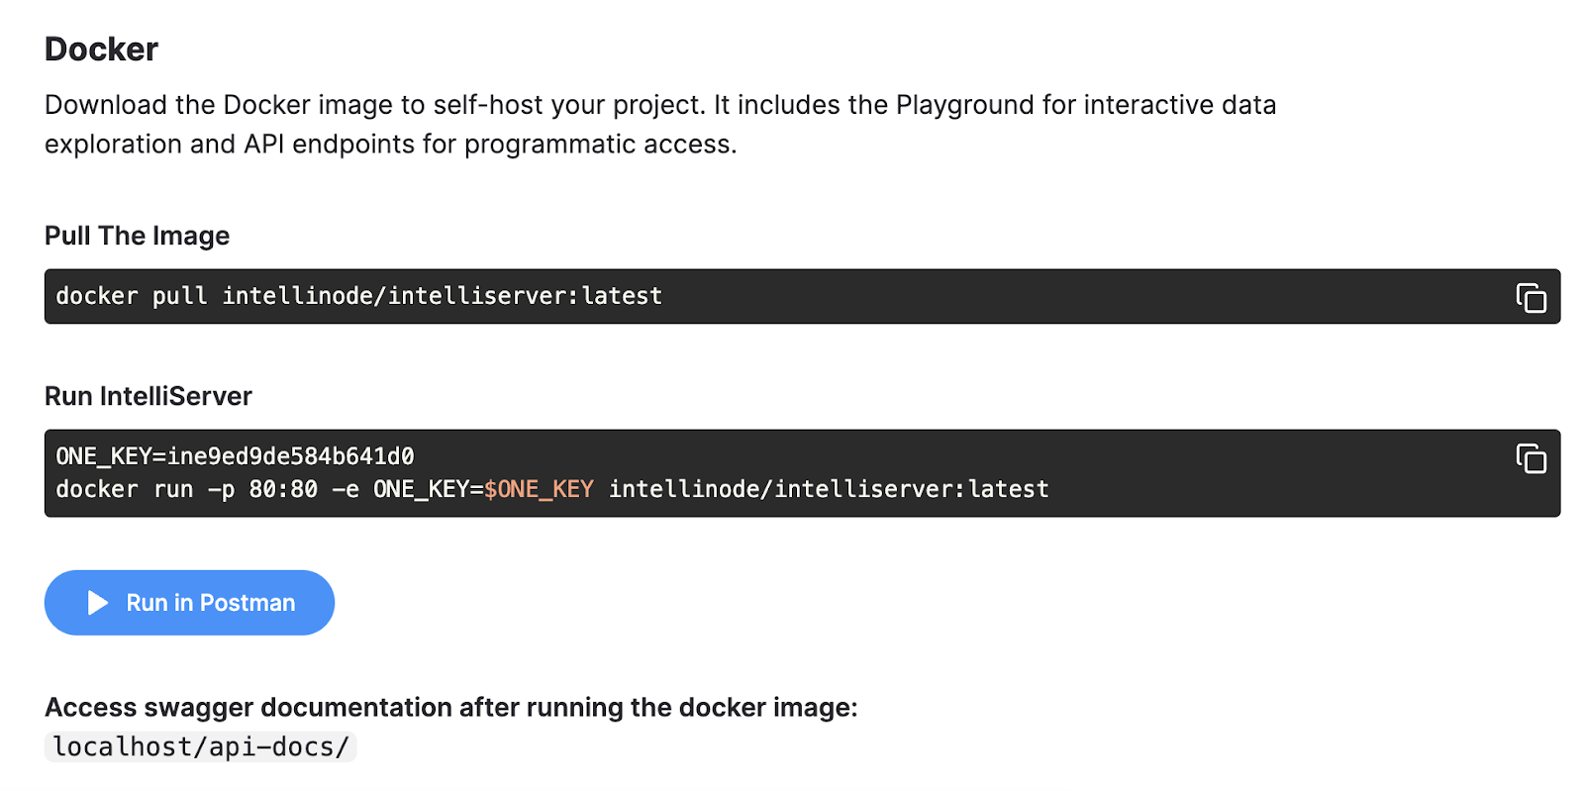
Task: Copy the docker pull command
Action: pos(1531,298)
